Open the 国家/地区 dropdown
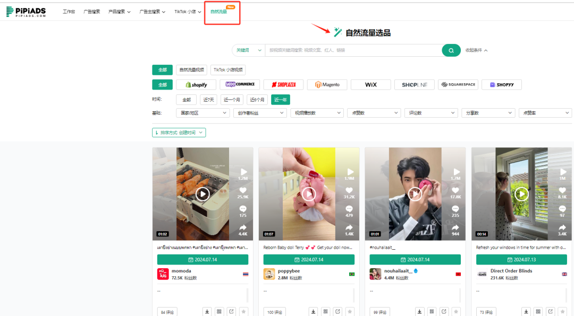 point(202,112)
